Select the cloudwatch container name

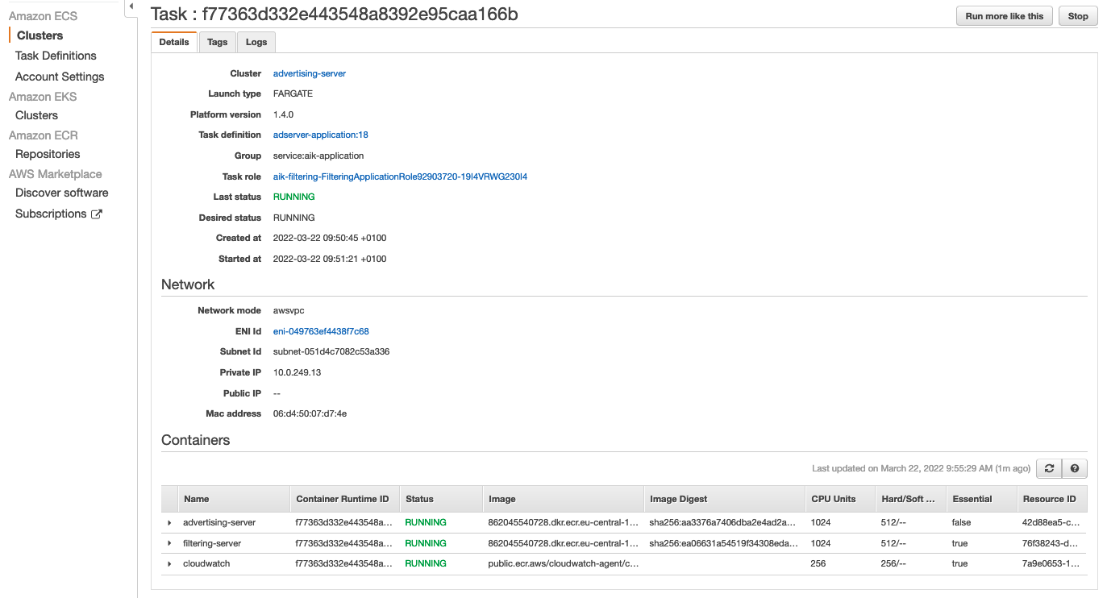[206, 564]
